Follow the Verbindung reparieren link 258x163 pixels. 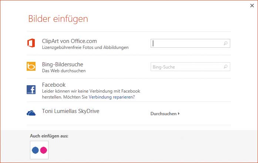tap(111, 97)
